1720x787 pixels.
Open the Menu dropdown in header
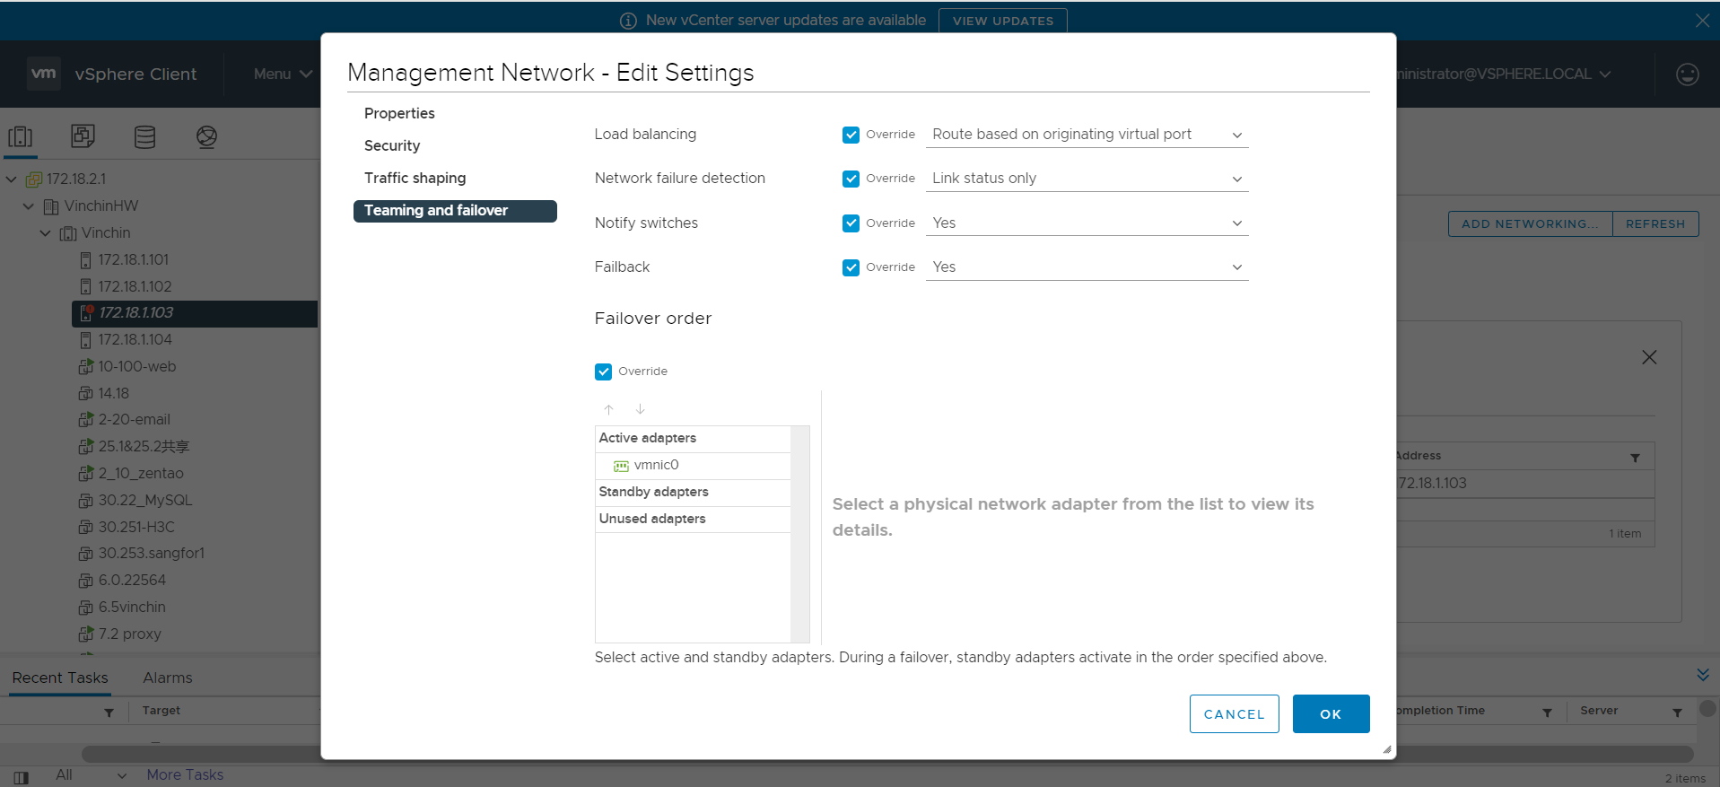[x=282, y=74]
